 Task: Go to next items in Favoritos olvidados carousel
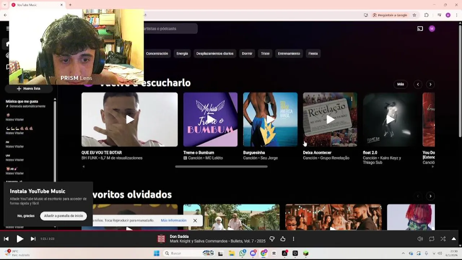click(x=430, y=196)
